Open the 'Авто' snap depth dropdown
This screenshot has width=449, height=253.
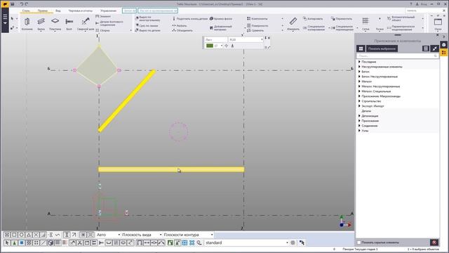click(x=108, y=235)
